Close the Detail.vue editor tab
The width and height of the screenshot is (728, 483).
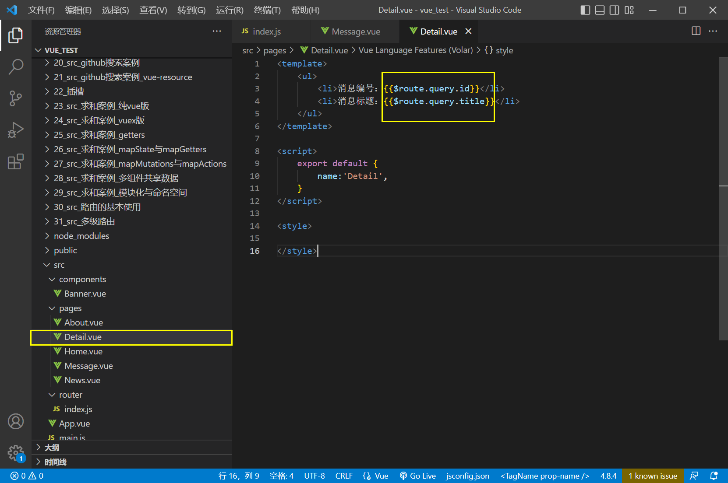468,31
